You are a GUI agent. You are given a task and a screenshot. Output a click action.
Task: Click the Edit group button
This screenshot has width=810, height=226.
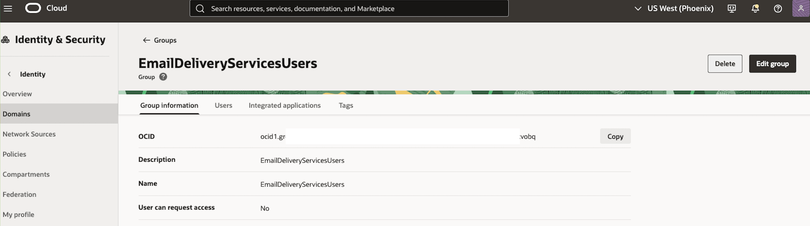[x=772, y=64]
